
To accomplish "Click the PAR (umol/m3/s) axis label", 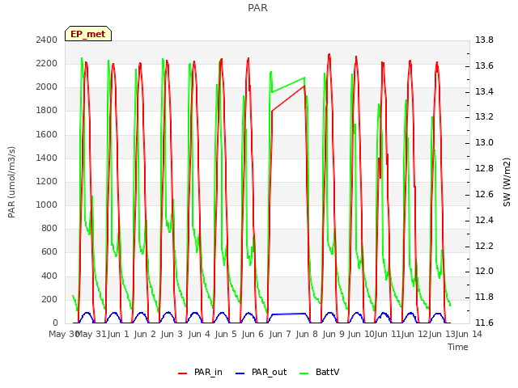I will pyautogui.click(x=11, y=182).
